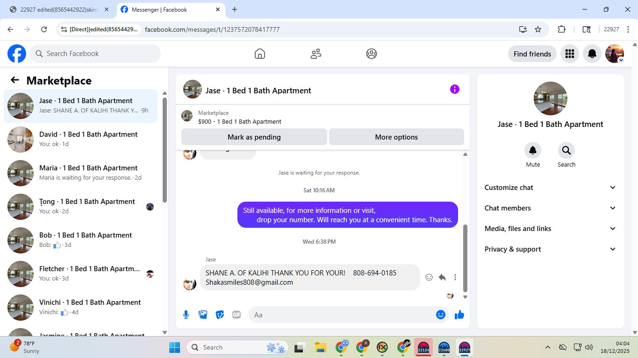Open David's apartment conversation
The width and height of the screenshot is (638, 358).
[81, 139]
